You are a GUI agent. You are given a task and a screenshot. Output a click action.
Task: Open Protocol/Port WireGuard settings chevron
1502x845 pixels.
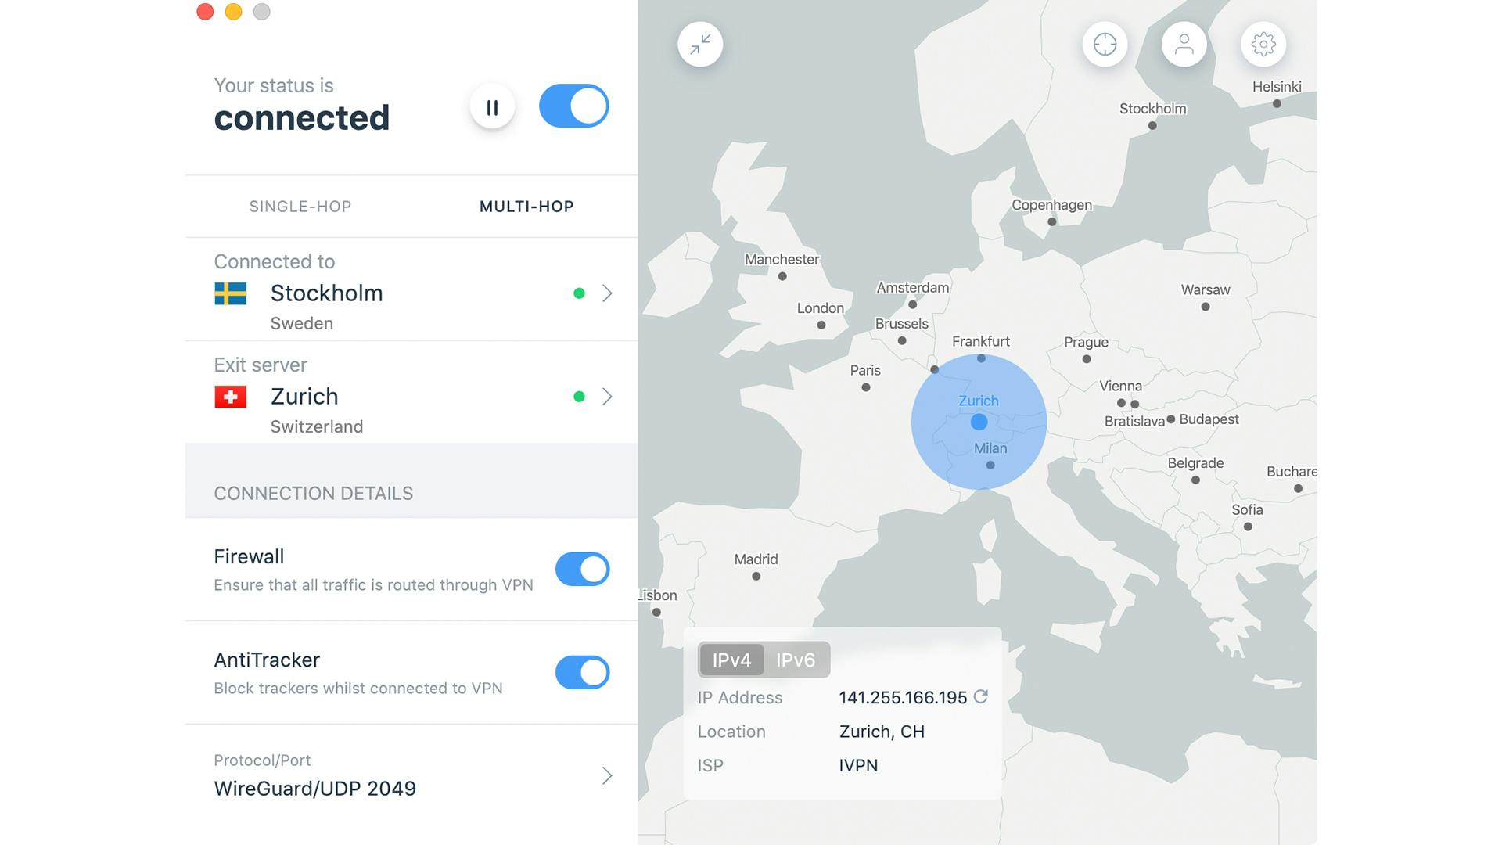click(607, 775)
